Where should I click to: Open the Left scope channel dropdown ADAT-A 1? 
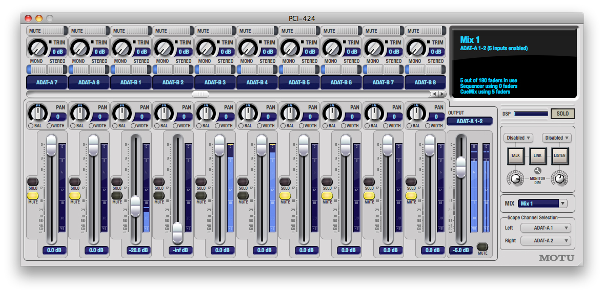(546, 228)
